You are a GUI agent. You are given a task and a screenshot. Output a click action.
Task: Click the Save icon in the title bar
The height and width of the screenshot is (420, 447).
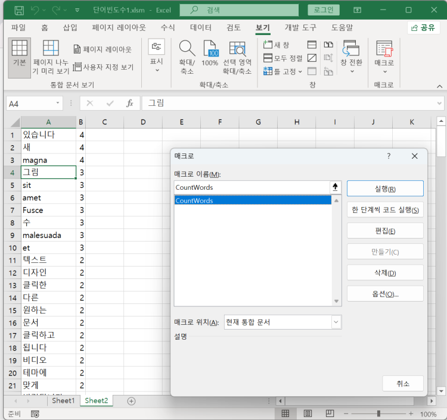click(x=19, y=11)
